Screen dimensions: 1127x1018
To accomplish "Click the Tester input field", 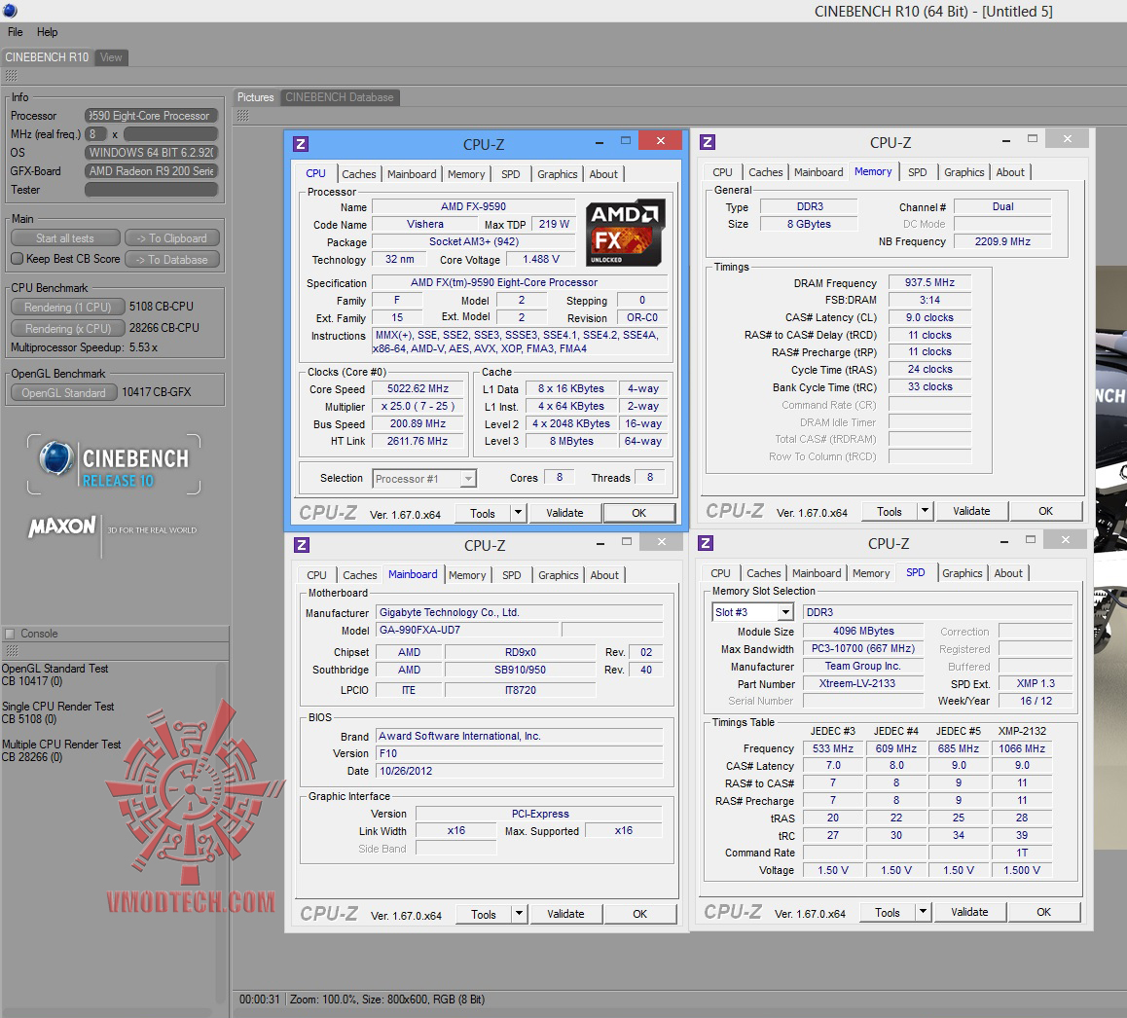I will click(x=151, y=189).
